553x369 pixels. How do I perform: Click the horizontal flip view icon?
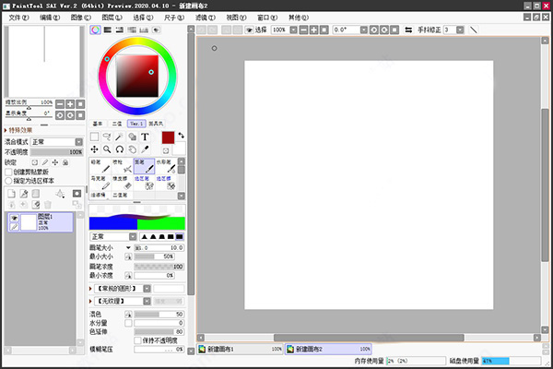pyautogui.click(x=408, y=30)
